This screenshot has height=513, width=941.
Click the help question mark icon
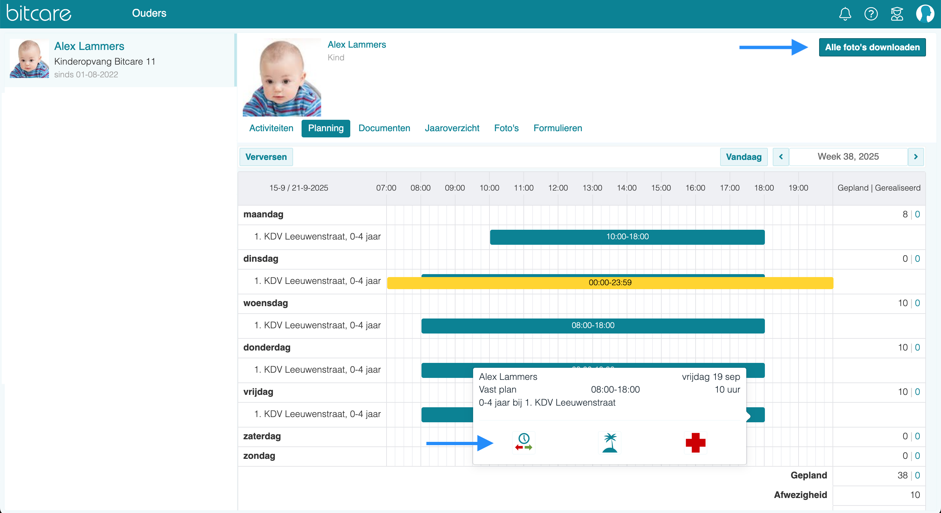(x=871, y=14)
